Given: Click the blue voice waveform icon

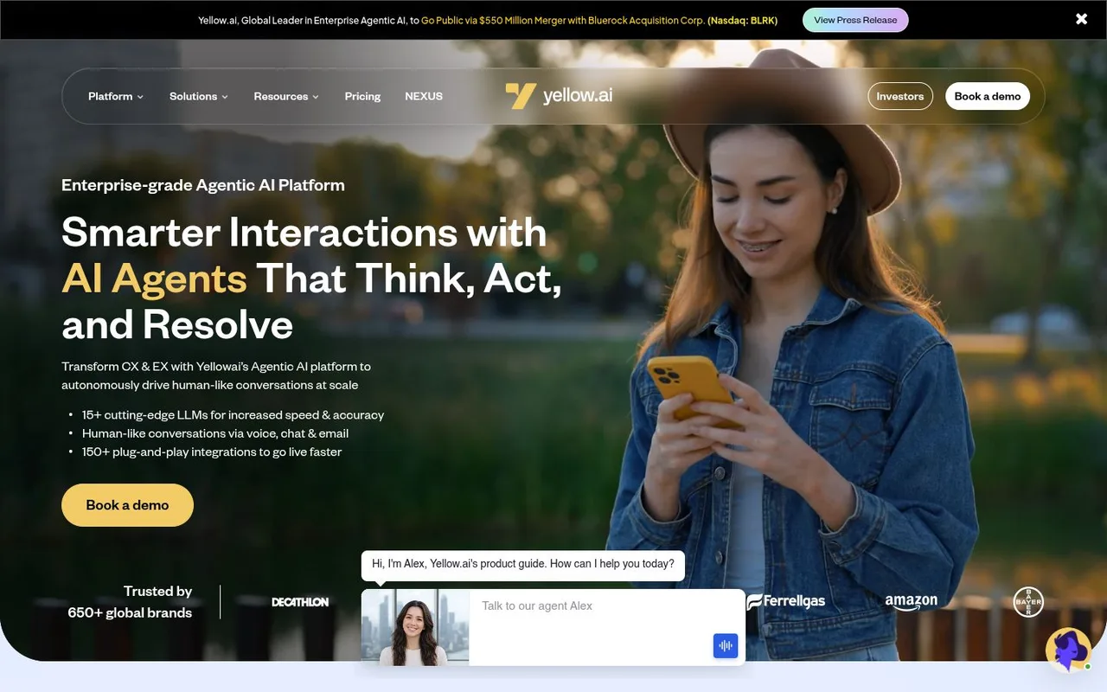Looking at the screenshot, I should coord(726,645).
